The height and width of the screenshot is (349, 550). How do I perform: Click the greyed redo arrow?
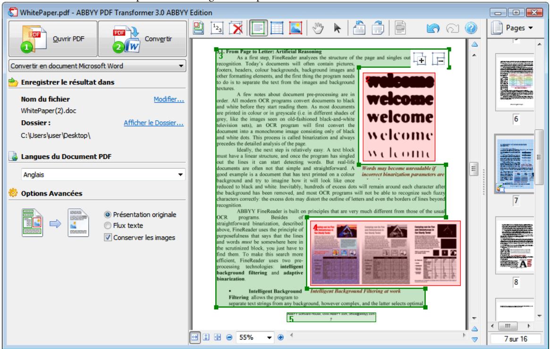pyautogui.click(x=452, y=28)
